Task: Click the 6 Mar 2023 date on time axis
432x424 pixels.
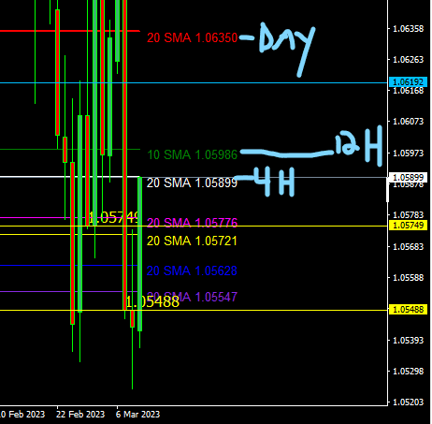Action: [x=137, y=415]
